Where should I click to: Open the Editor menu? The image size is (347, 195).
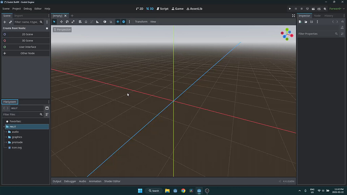click(x=38, y=8)
